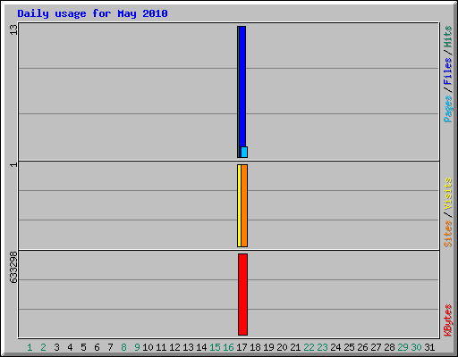
Task: Click the red KBytes bar
Action: [x=242, y=295]
